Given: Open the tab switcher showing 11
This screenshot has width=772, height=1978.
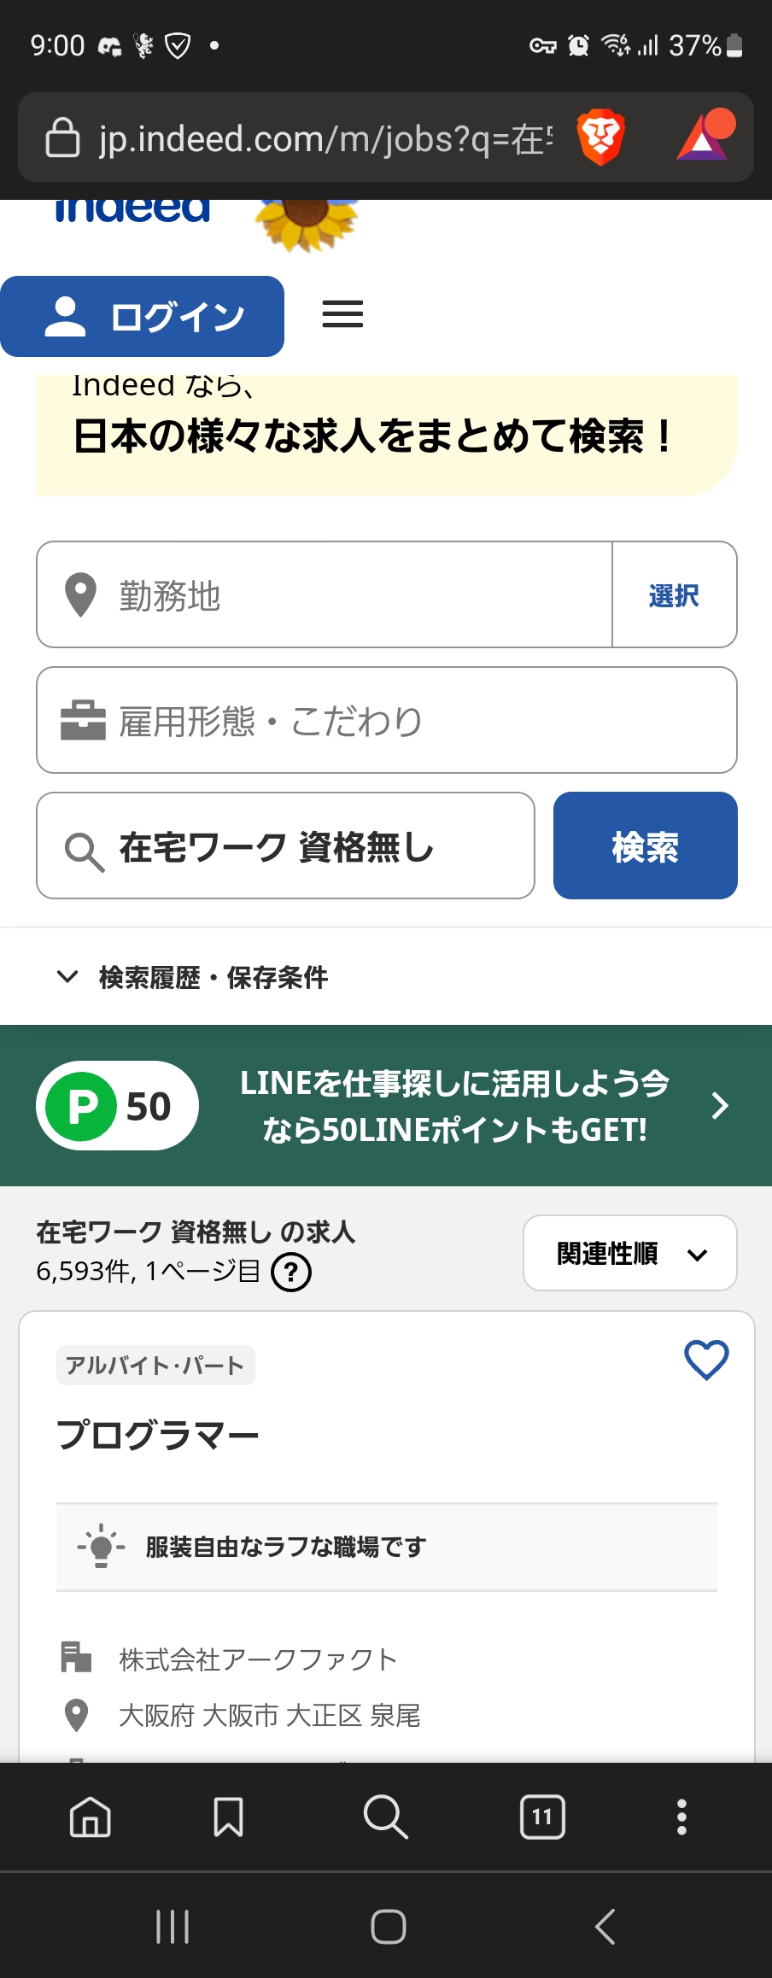Looking at the screenshot, I should point(542,1816).
